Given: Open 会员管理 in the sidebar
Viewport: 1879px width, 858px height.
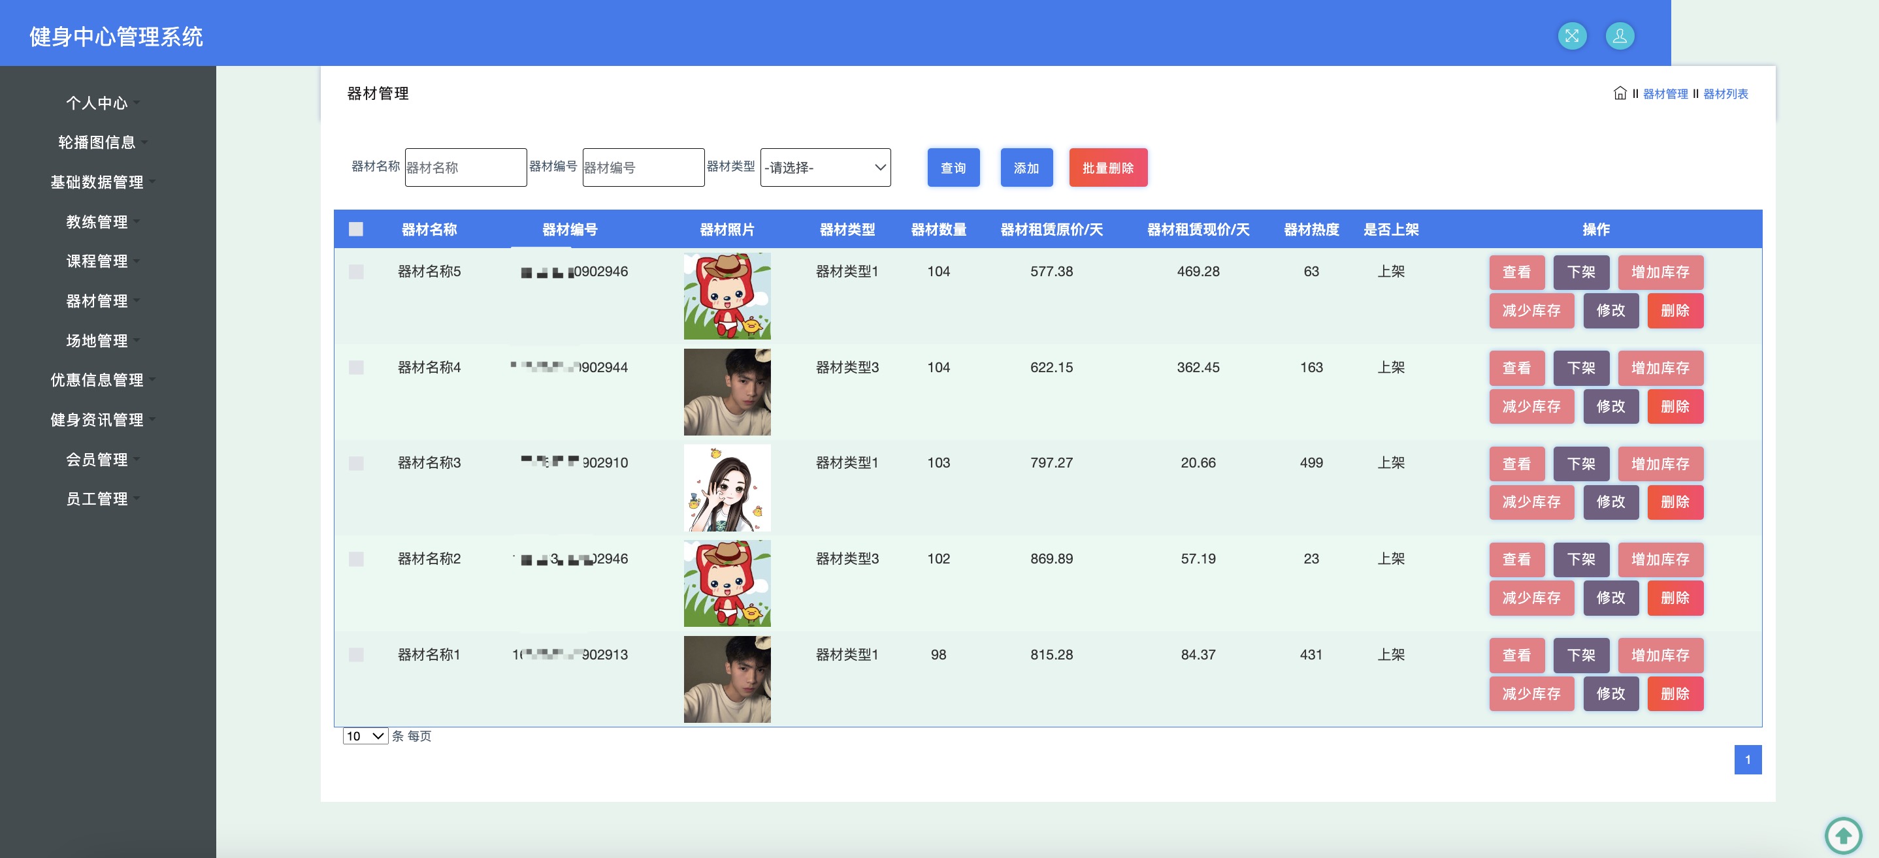Looking at the screenshot, I should pos(102,459).
